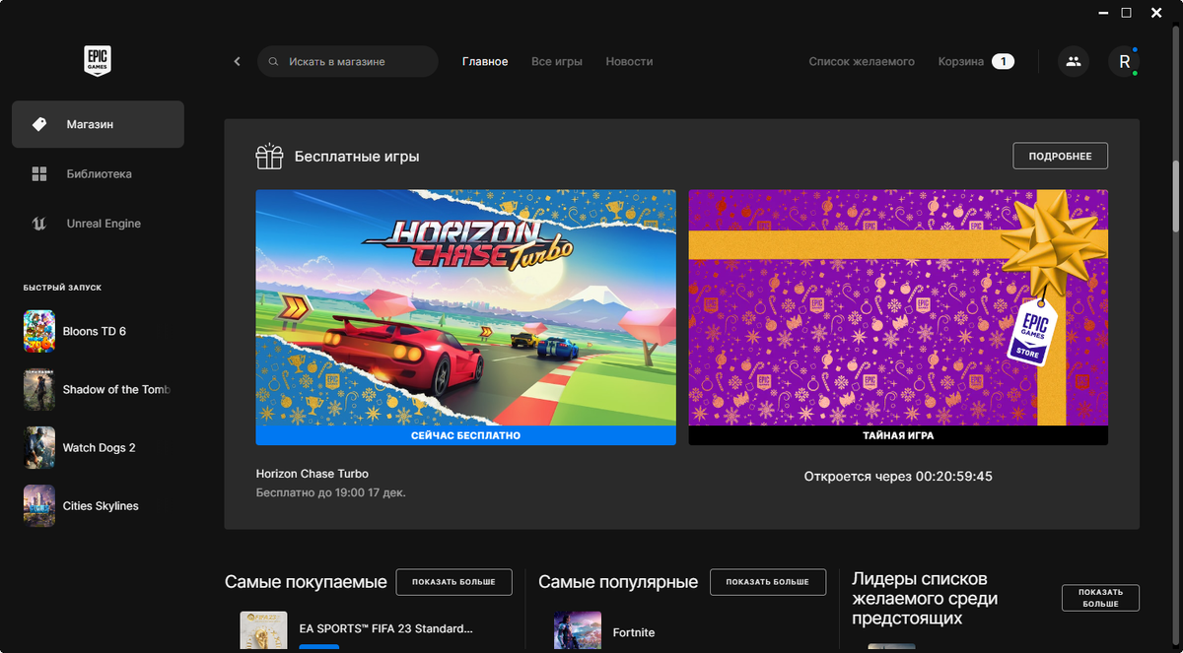Switch to the Новости tab
Viewport: 1183px width, 653px height.
[629, 61]
